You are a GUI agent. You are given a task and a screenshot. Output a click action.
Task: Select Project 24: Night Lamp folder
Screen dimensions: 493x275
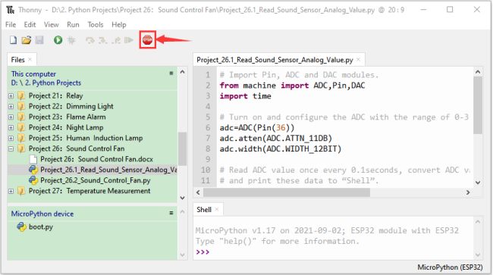pyautogui.click(x=66, y=127)
